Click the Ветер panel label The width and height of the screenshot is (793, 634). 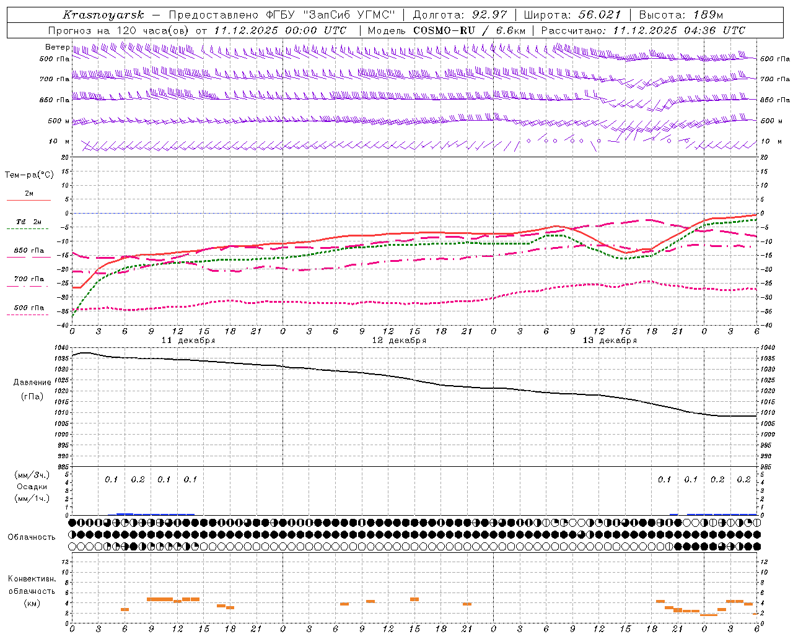(57, 47)
